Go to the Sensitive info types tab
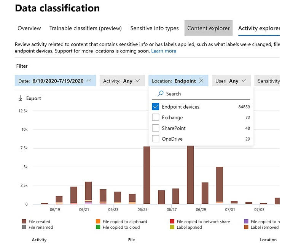Image resolution: width=293 pixels, height=247 pixels. [x=154, y=28]
